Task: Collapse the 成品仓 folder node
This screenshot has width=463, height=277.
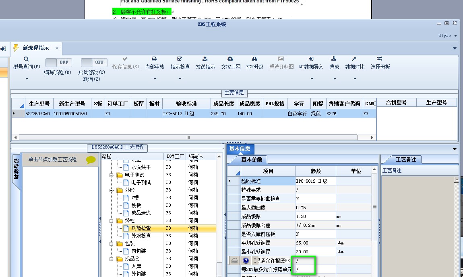Action: 112,259
